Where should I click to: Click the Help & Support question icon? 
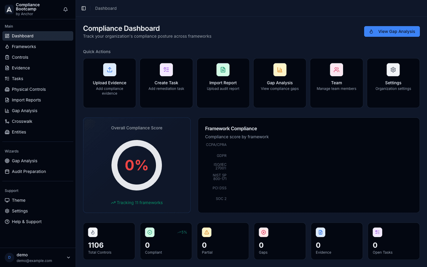click(x=7, y=222)
